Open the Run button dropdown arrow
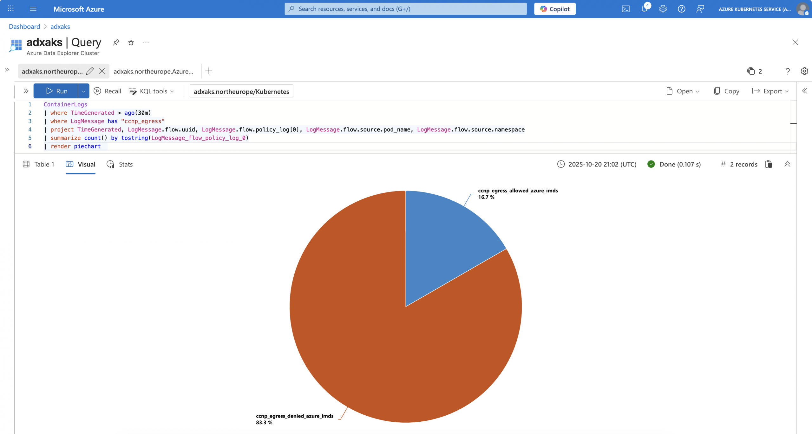The height and width of the screenshot is (434, 812). coord(83,91)
